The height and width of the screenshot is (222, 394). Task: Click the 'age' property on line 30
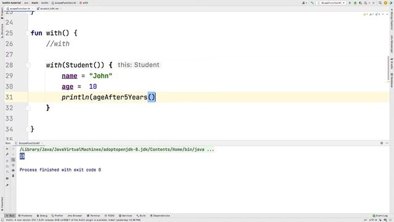[67, 86]
